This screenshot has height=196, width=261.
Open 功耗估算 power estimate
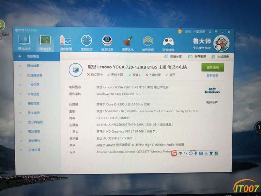coord(35,150)
